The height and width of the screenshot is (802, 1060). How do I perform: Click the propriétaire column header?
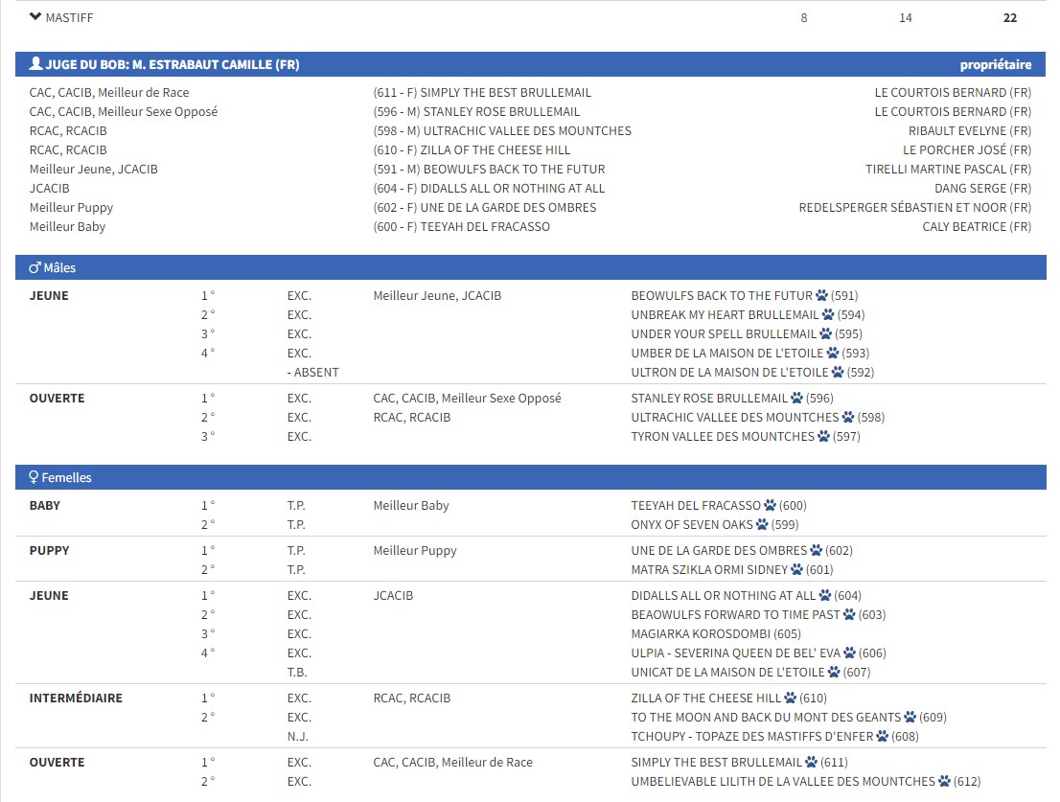point(996,65)
